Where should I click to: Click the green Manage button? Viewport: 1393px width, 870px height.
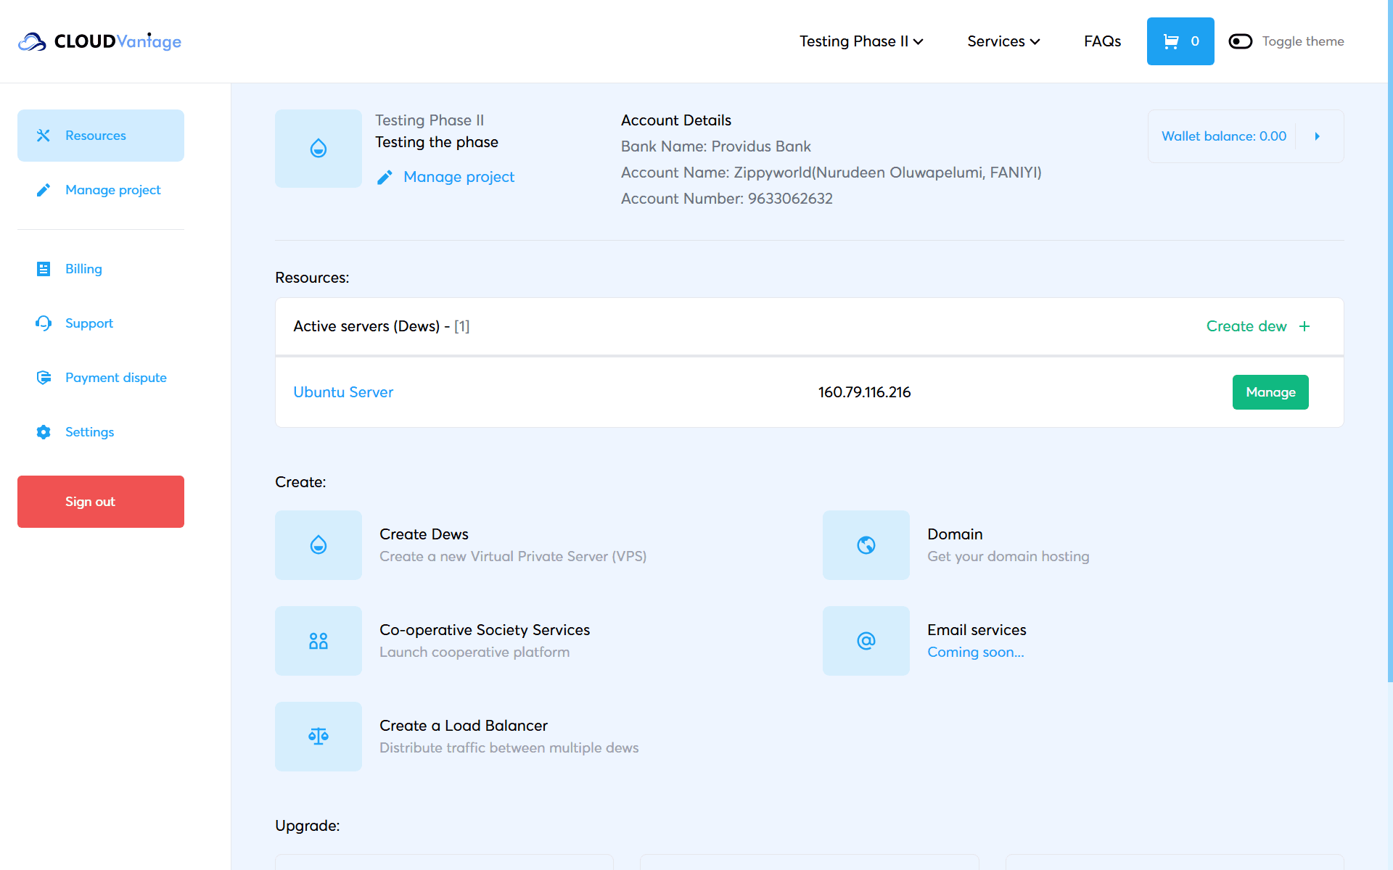click(1270, 392)
